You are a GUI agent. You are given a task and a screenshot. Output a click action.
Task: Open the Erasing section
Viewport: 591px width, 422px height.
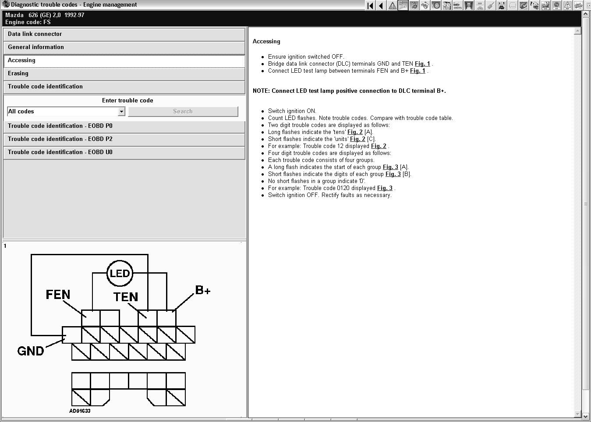click(124, 74)
